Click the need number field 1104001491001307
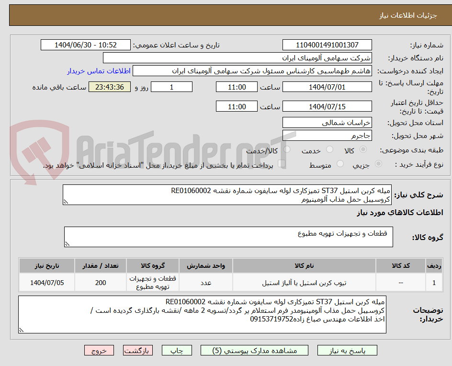This screenshot has width=452, height=366. coord(327,45)
